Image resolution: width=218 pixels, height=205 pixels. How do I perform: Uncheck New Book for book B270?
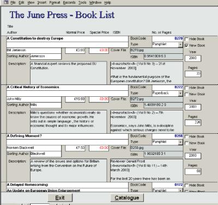pos(186,46)
